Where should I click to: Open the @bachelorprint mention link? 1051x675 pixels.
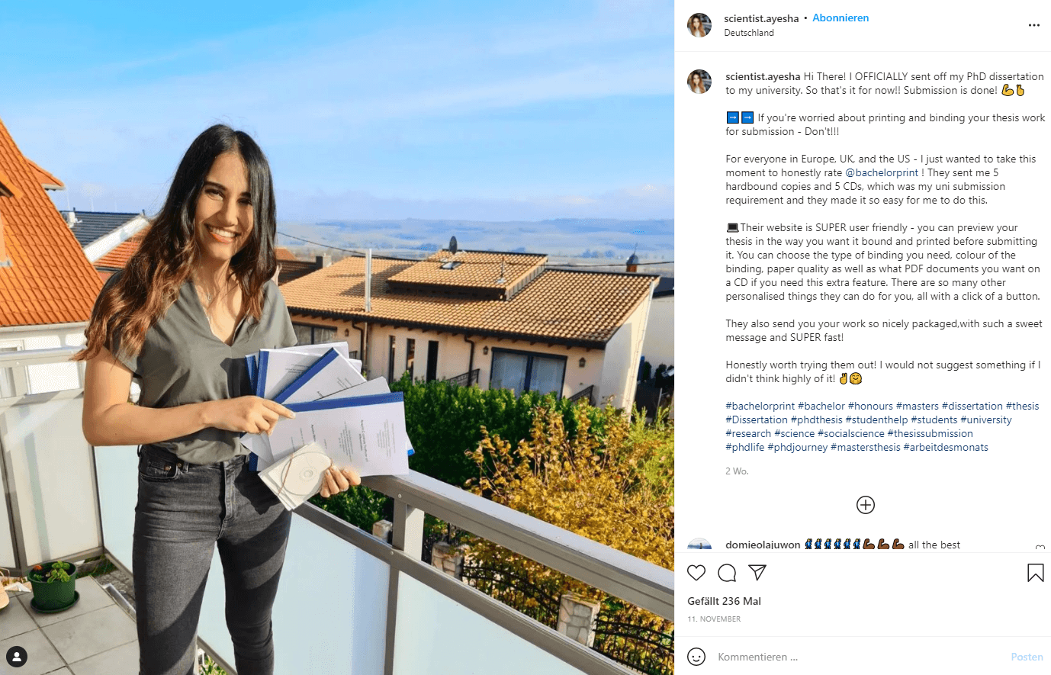click(882, 173)
